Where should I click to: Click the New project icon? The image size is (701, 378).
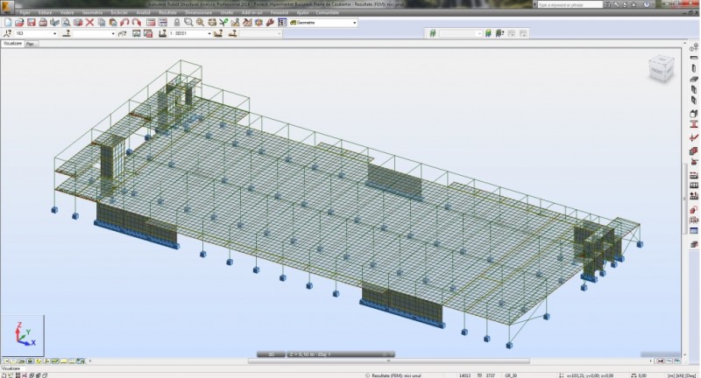click(8, 22)
